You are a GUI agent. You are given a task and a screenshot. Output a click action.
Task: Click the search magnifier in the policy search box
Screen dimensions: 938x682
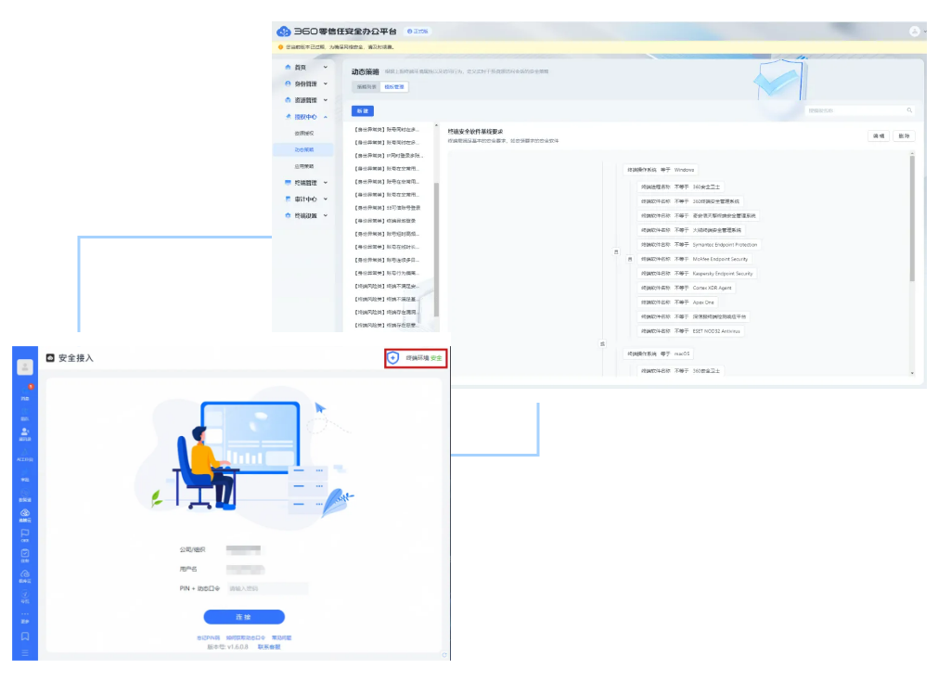(x=909, y=110)
